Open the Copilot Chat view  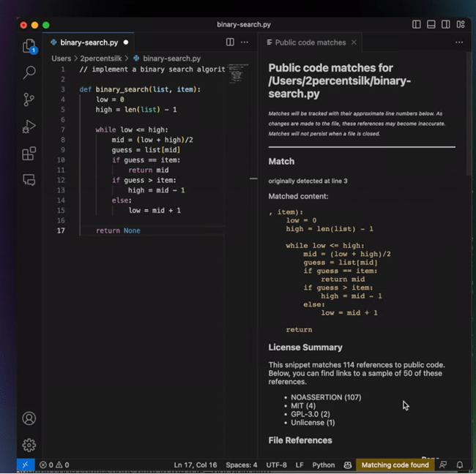point(29,179)
